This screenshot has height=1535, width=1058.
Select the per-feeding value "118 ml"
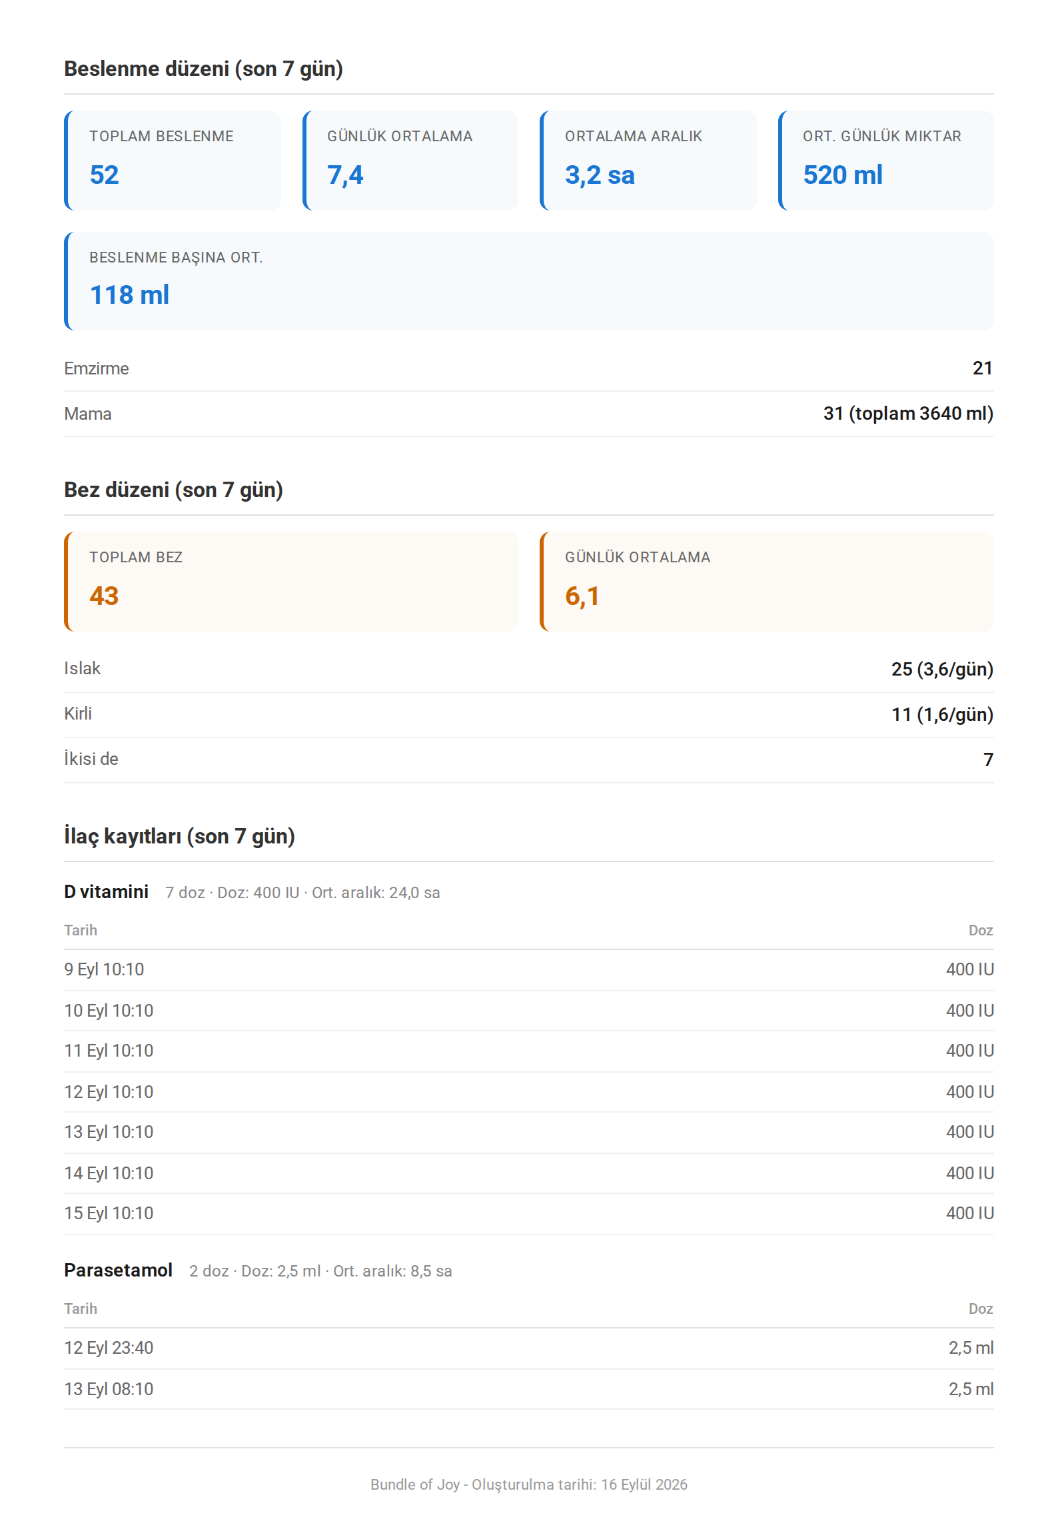coord(129,294)
